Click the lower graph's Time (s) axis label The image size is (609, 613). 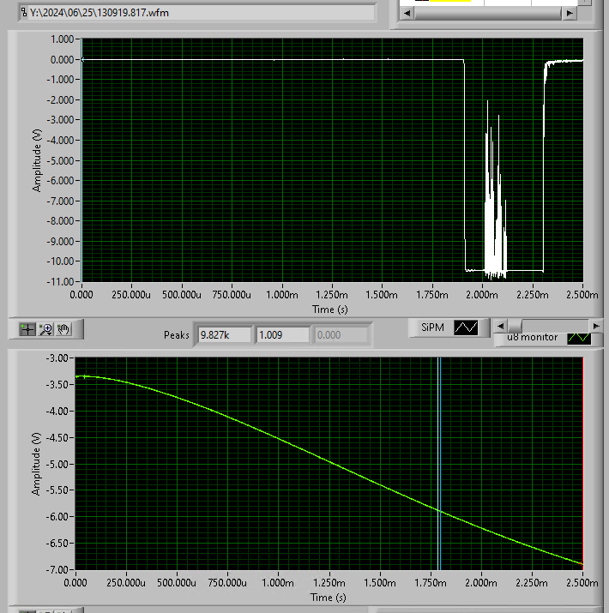(x=329, y=598)
